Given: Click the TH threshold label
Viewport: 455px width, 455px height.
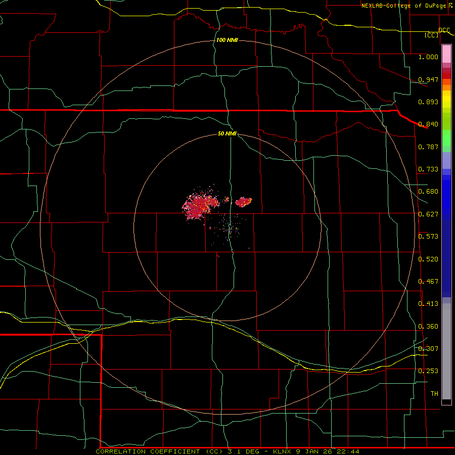Looking at the screenshot, I should 434,393.
